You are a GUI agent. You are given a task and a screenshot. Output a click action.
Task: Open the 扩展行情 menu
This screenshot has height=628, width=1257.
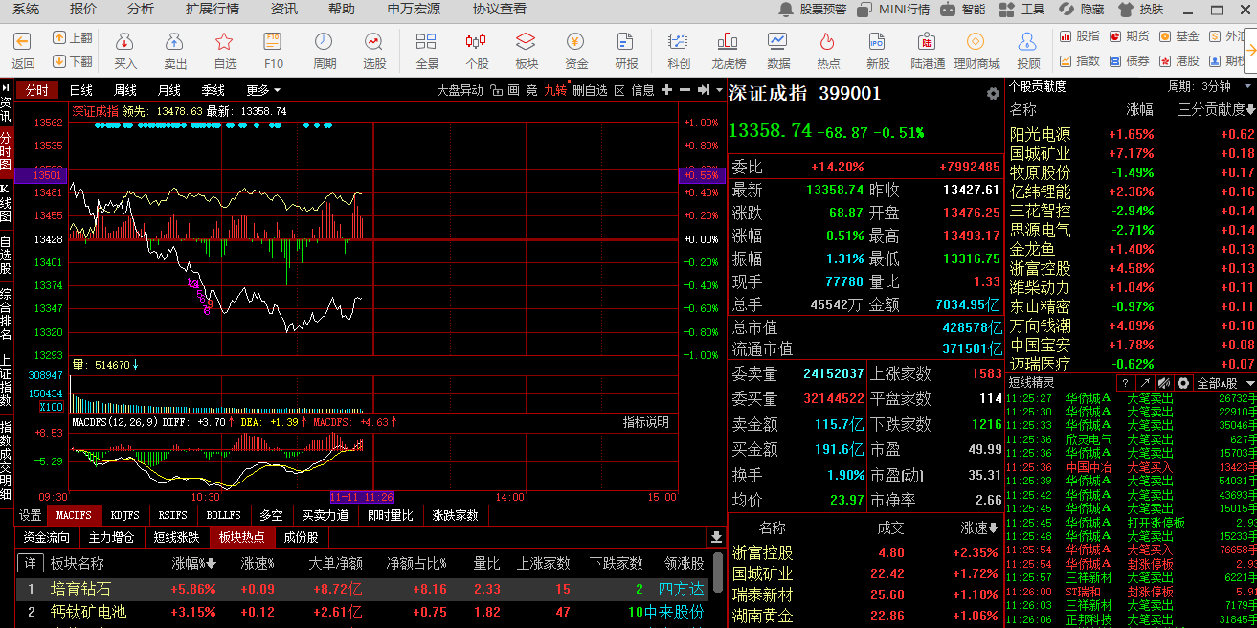(213, 9)
